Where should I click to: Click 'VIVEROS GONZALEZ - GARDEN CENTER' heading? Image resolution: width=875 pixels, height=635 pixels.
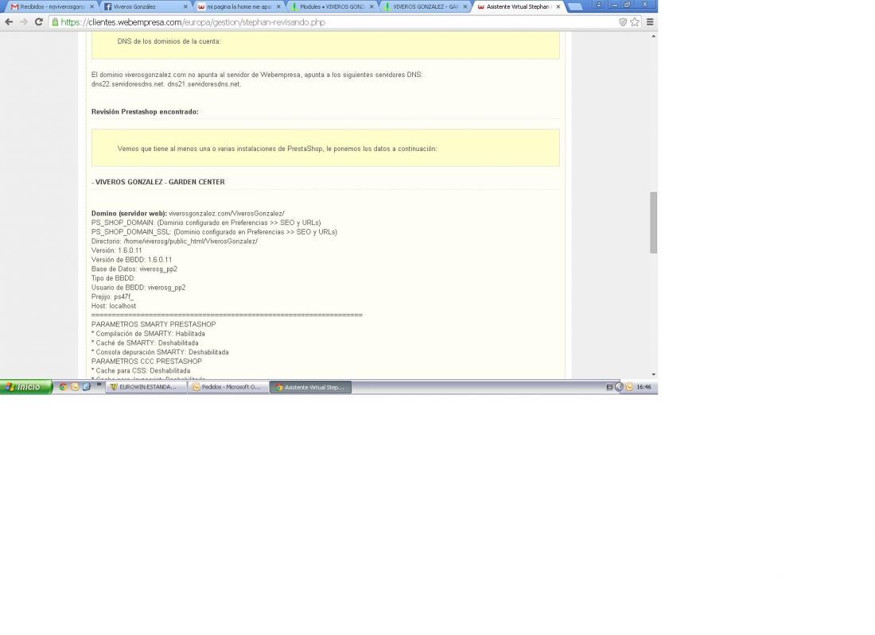click(158, 182)
